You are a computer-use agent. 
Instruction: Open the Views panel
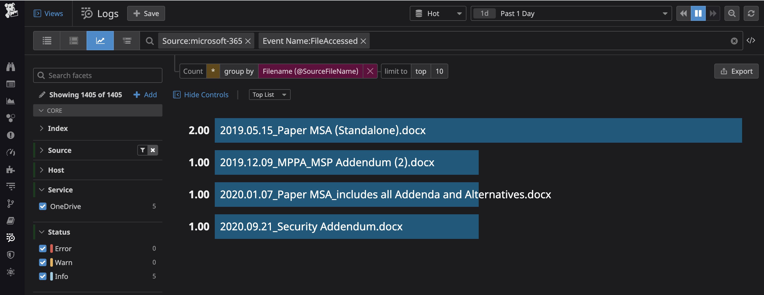48,13
